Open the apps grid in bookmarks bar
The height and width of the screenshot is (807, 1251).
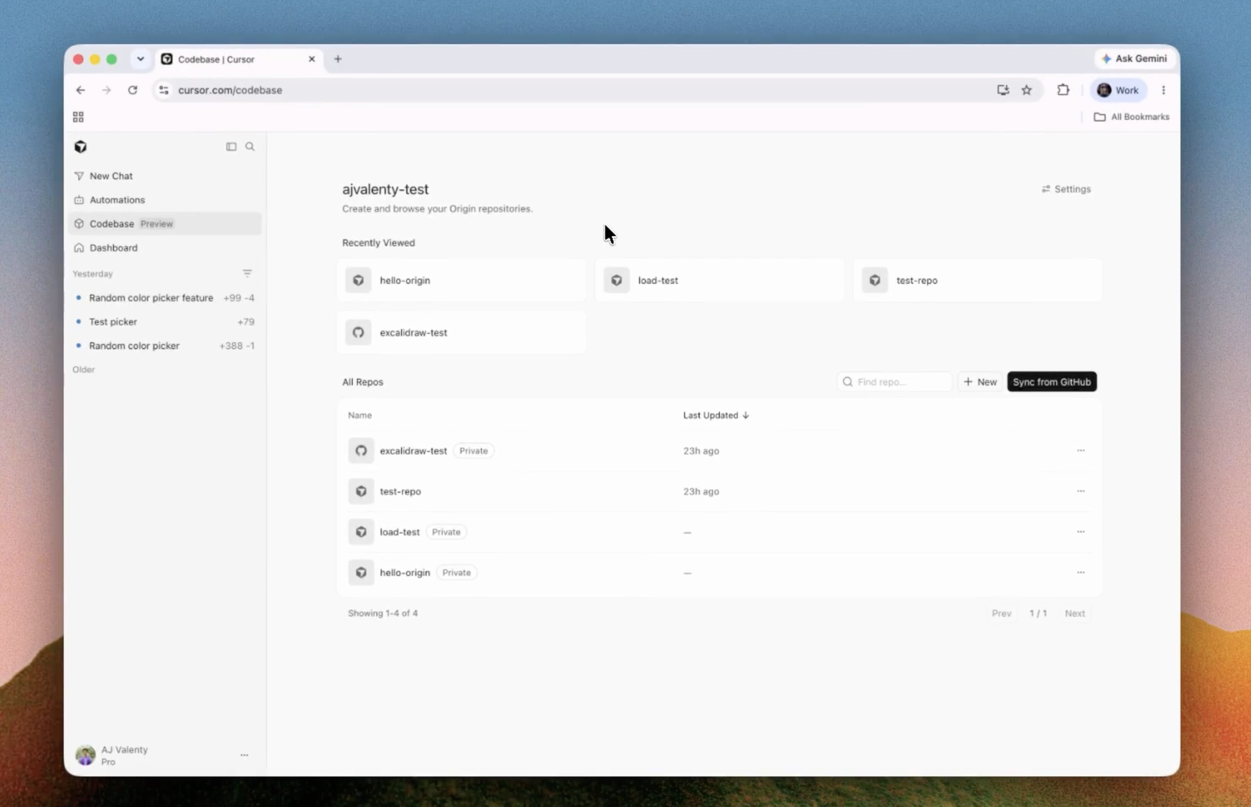(78, 117)
